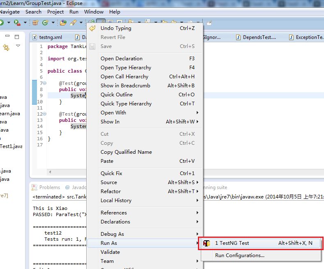Viewport: 324px width, 269px height.
Task: Switch to the testng.xml editor tab
Action: [x=48, y=37]
